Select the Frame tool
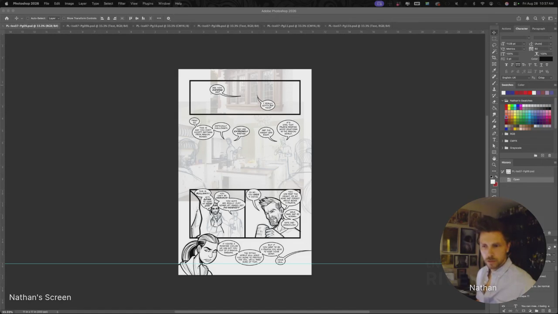This screenshot has width=558, height=314. click(x=494, y=64)
